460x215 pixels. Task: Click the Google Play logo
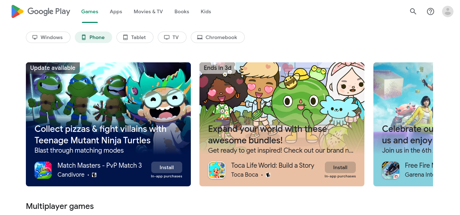click(41, 11)
